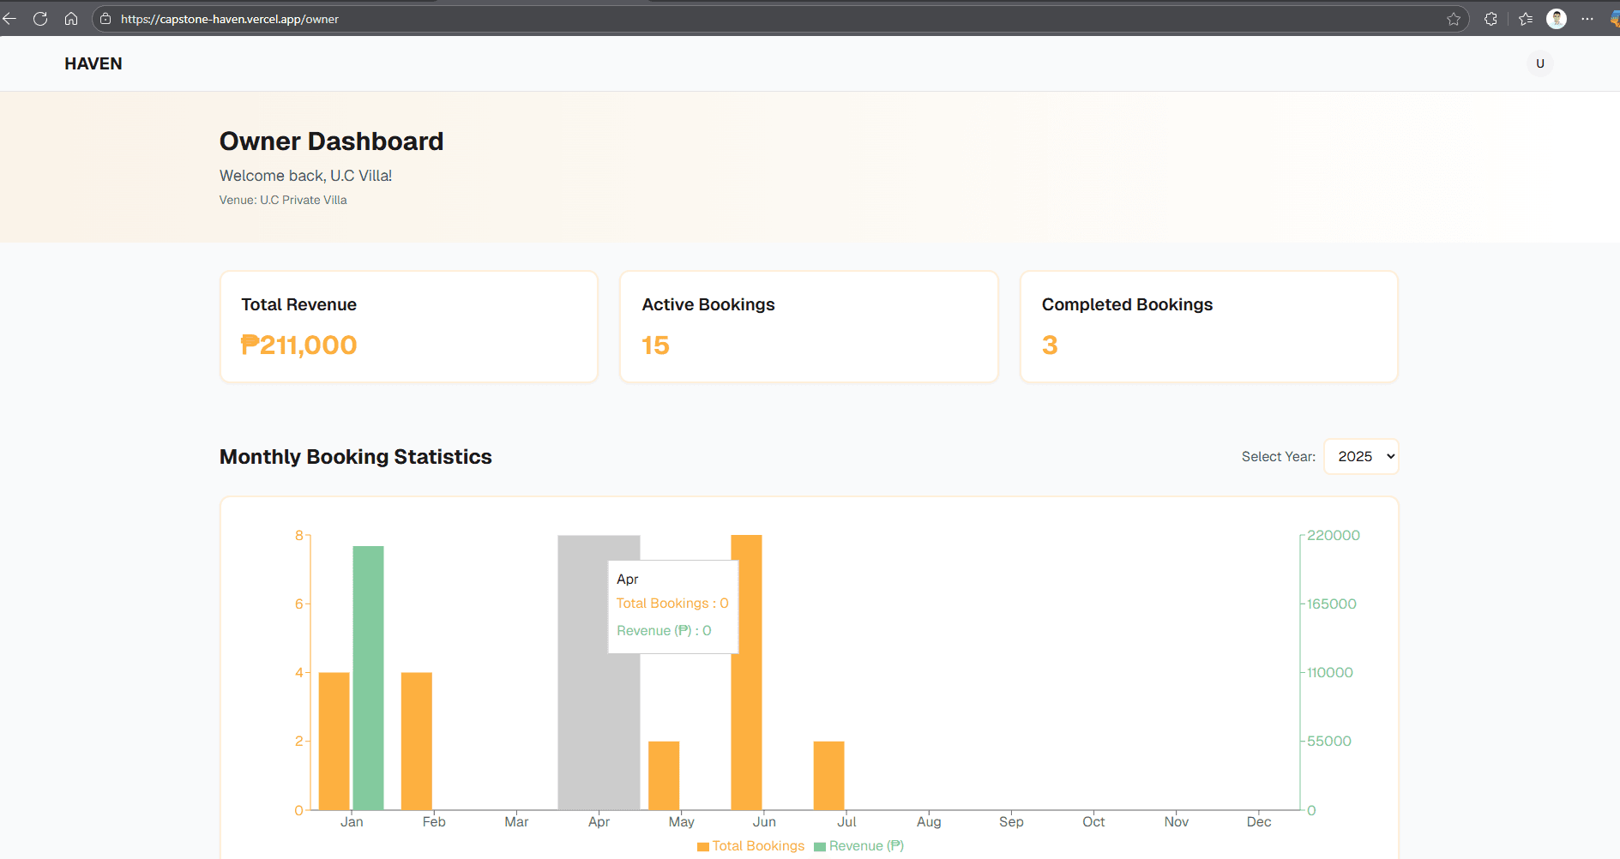Open the browser extensions icon
Image resolution: width=1620 pixels, height=859 pixels.
[1491, 19]
